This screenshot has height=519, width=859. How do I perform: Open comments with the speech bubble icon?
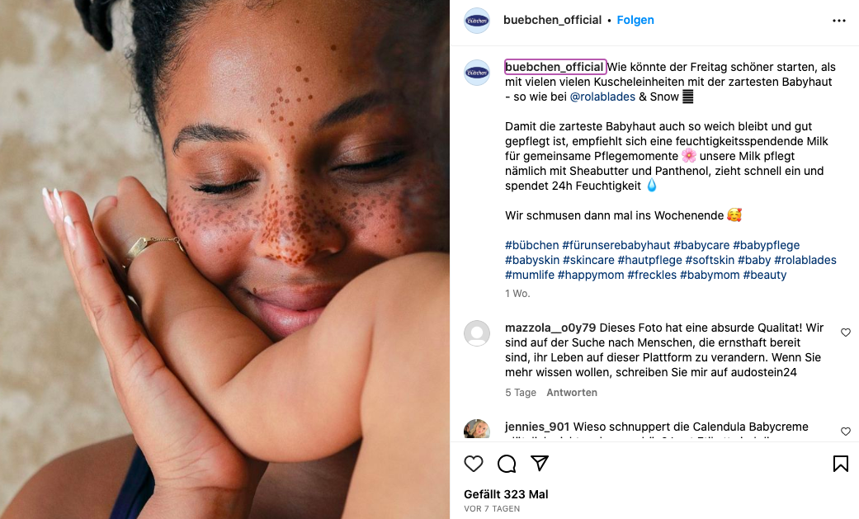tap(507, 464)
